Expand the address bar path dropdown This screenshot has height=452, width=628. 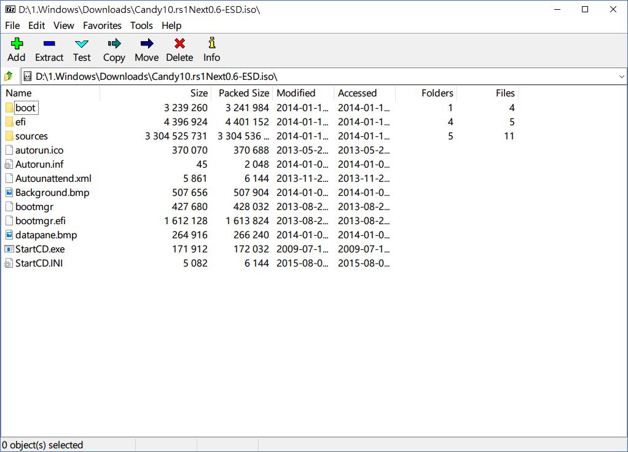621,76
